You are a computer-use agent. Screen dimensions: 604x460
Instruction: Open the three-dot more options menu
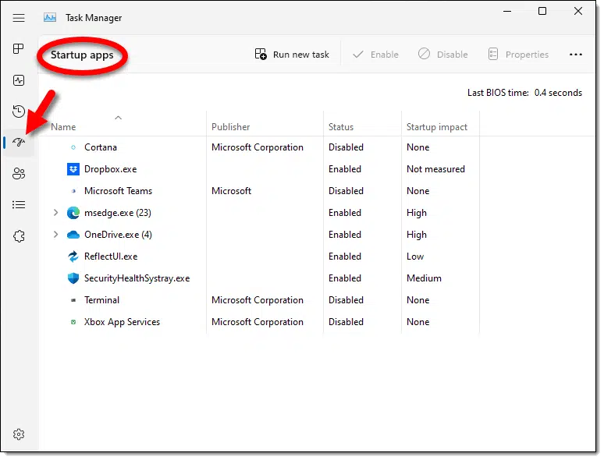point(576,55)
